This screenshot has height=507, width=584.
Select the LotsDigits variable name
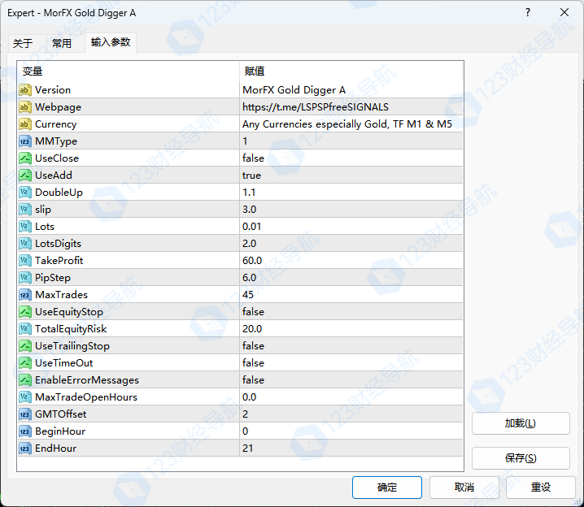pos(58,244)
